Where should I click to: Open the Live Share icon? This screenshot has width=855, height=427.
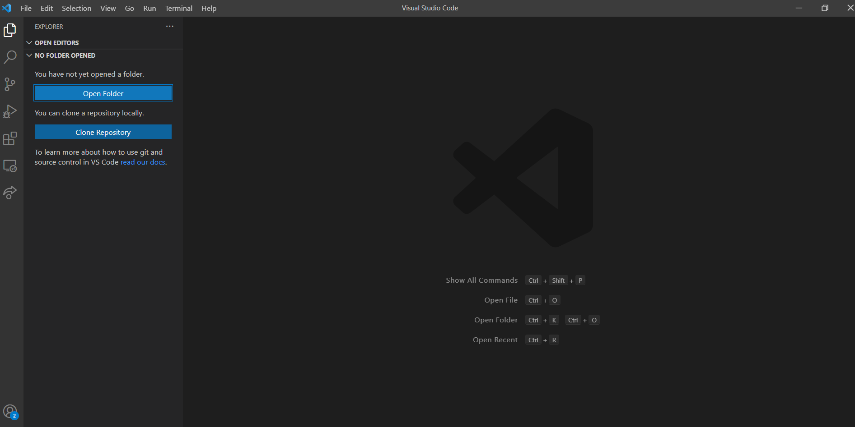pos(10,193)
